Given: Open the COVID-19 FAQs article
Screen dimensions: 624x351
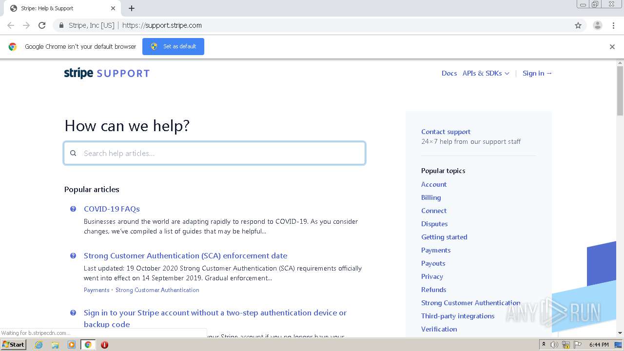Looking at the screenshot, I should [112, 209].
